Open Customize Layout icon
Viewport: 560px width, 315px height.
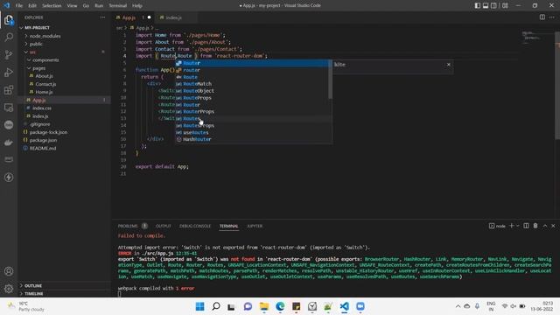(x=505, y=5)
